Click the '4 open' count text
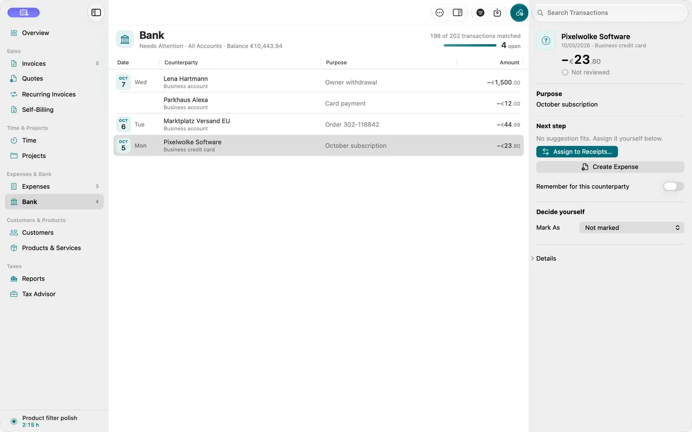This screenshot has height=432, width=692. click(511, 46)
